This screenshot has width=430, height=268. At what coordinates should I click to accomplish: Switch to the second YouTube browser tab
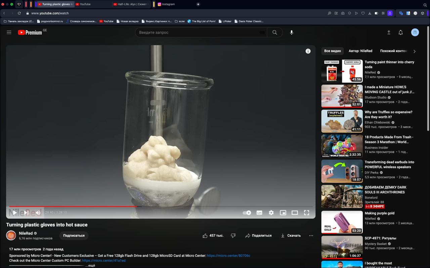[92, 4]
